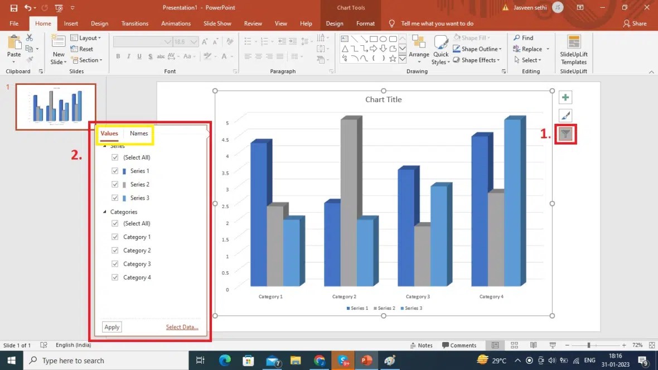Collapse the Categories tree section
Screen dimensions: 658x370
[104, 212]
